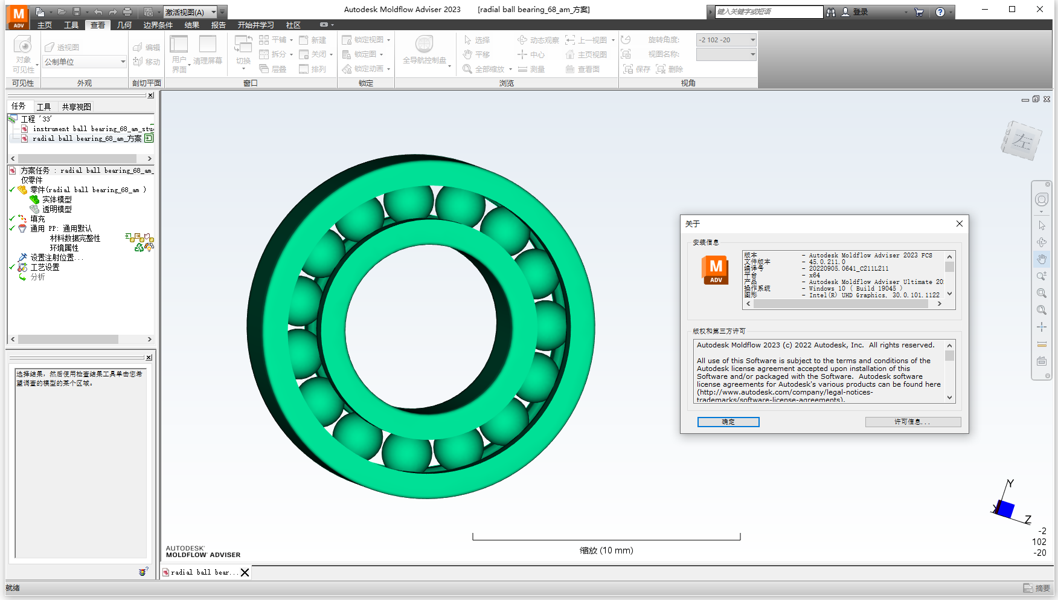Image resolution: width=1058 pixels, height=600 pixels.
Task: Click the 层叠 cascade windows icon
Action: [273, 69]
